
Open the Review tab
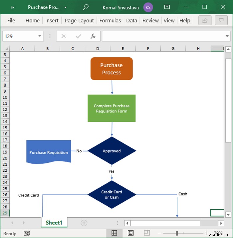pyautogui.click(x=150, y=21)
